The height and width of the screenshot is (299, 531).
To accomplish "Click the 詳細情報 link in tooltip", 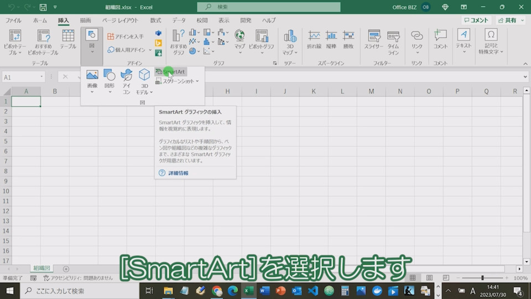I will pyautogui.click(x=179, y=173).
